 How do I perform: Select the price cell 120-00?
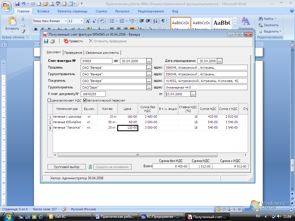(x=128, y=128)
